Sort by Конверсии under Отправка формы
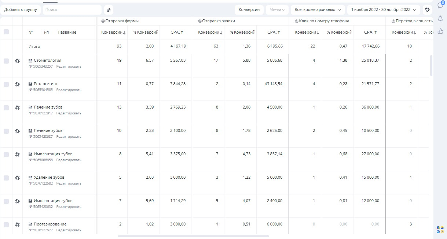The image size is (447, 239). coord(113,33)
